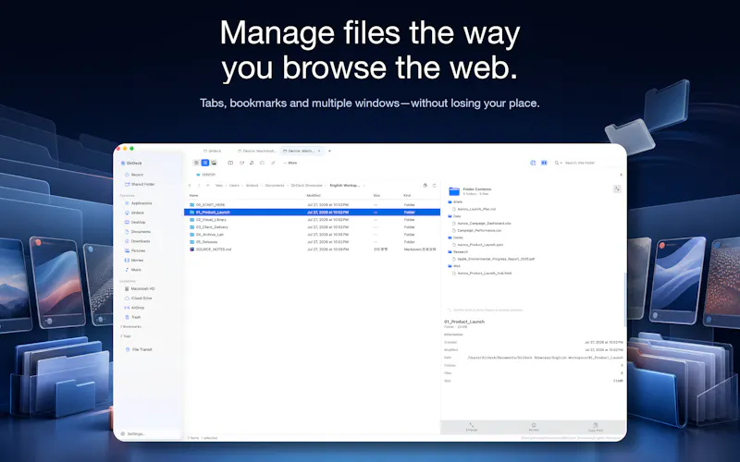The width and height of the screenshot is (740, 462).
Task: Open Settings at the sidebar bottom
Action: click(x=133, y=433)
